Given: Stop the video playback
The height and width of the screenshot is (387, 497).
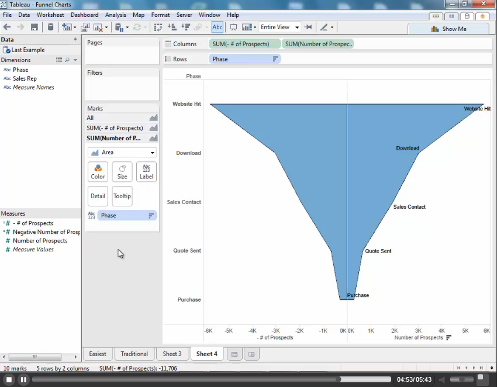Looking at the screenshot, I should pyautogui.click(x=9, y=379).
